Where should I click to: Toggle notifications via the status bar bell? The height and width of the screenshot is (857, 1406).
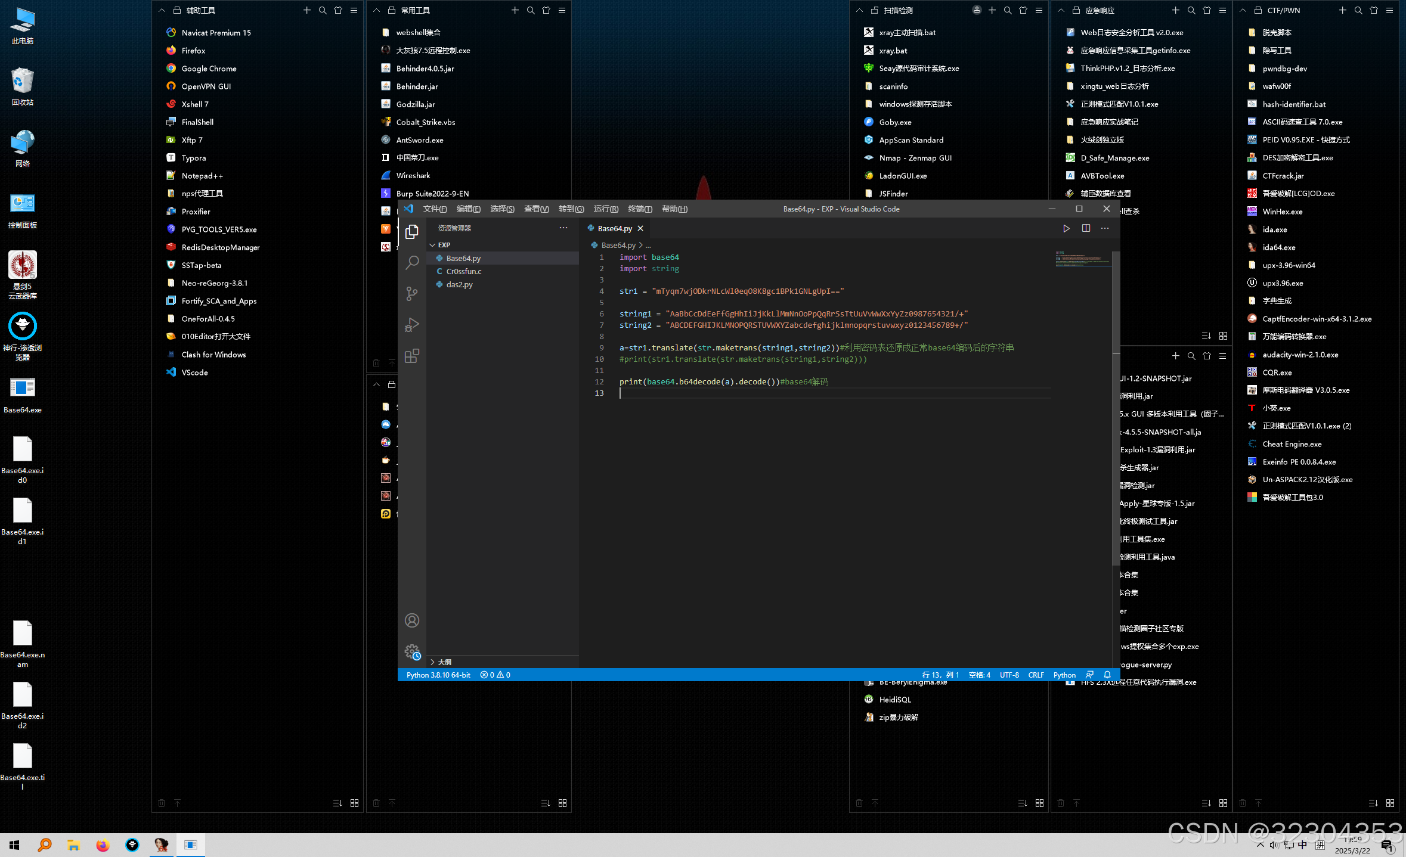[x=1107, y=675]
